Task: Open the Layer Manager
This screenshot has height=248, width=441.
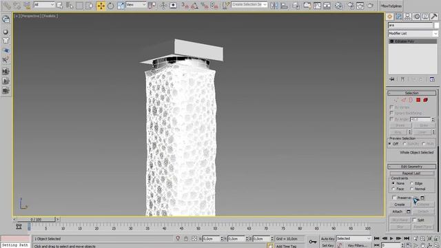Action: pyautogui.click(x=296, y=6)
